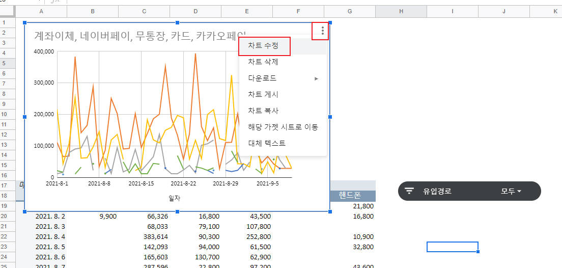Select 차트 복사 menu entry
This screenshot has height=268, width=562.
pos(264,111)
